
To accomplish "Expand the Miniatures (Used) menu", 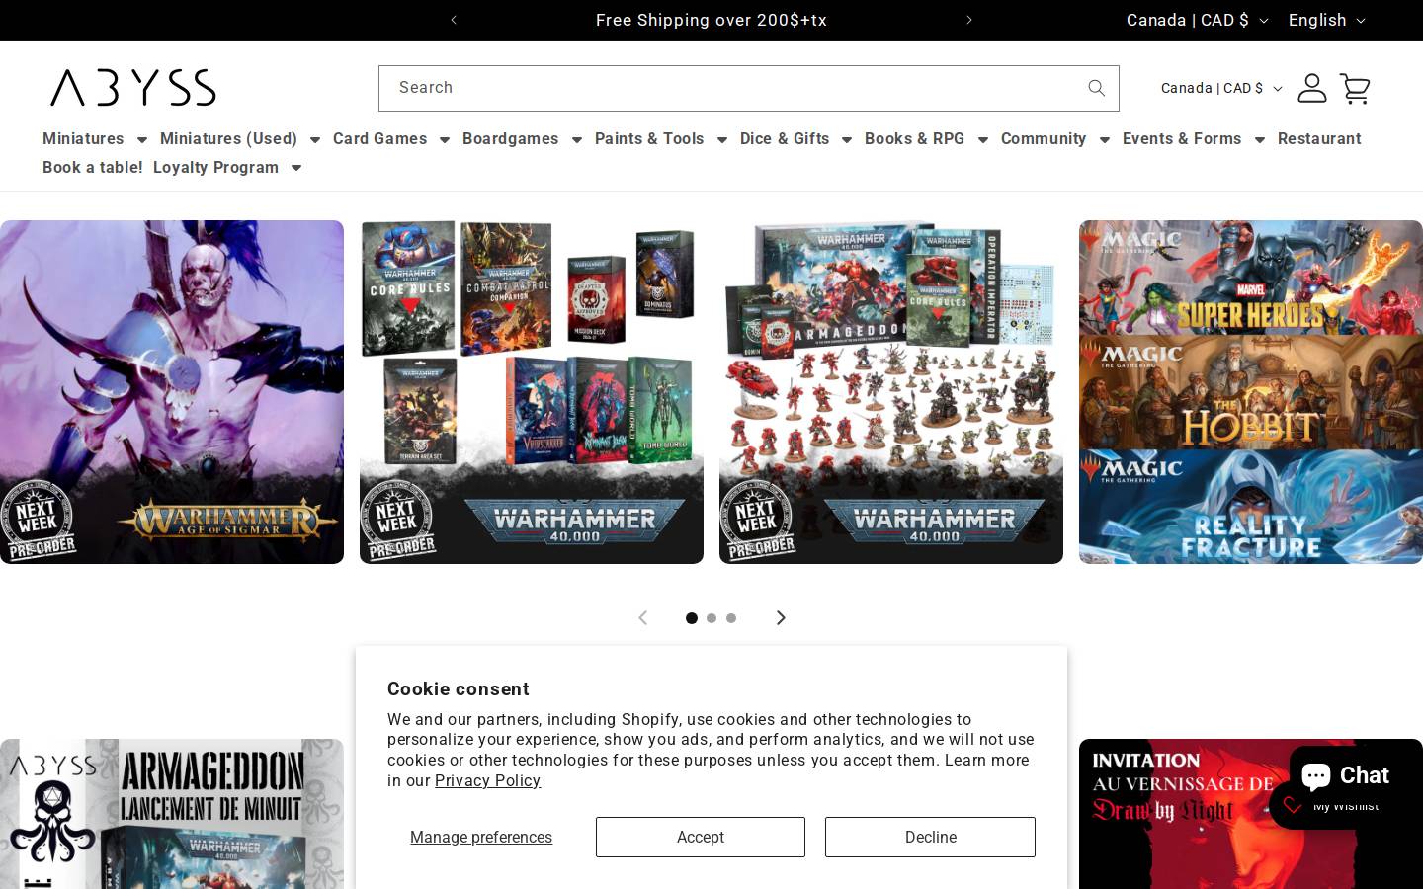I will pyautogui.click(x=240, y=139).
